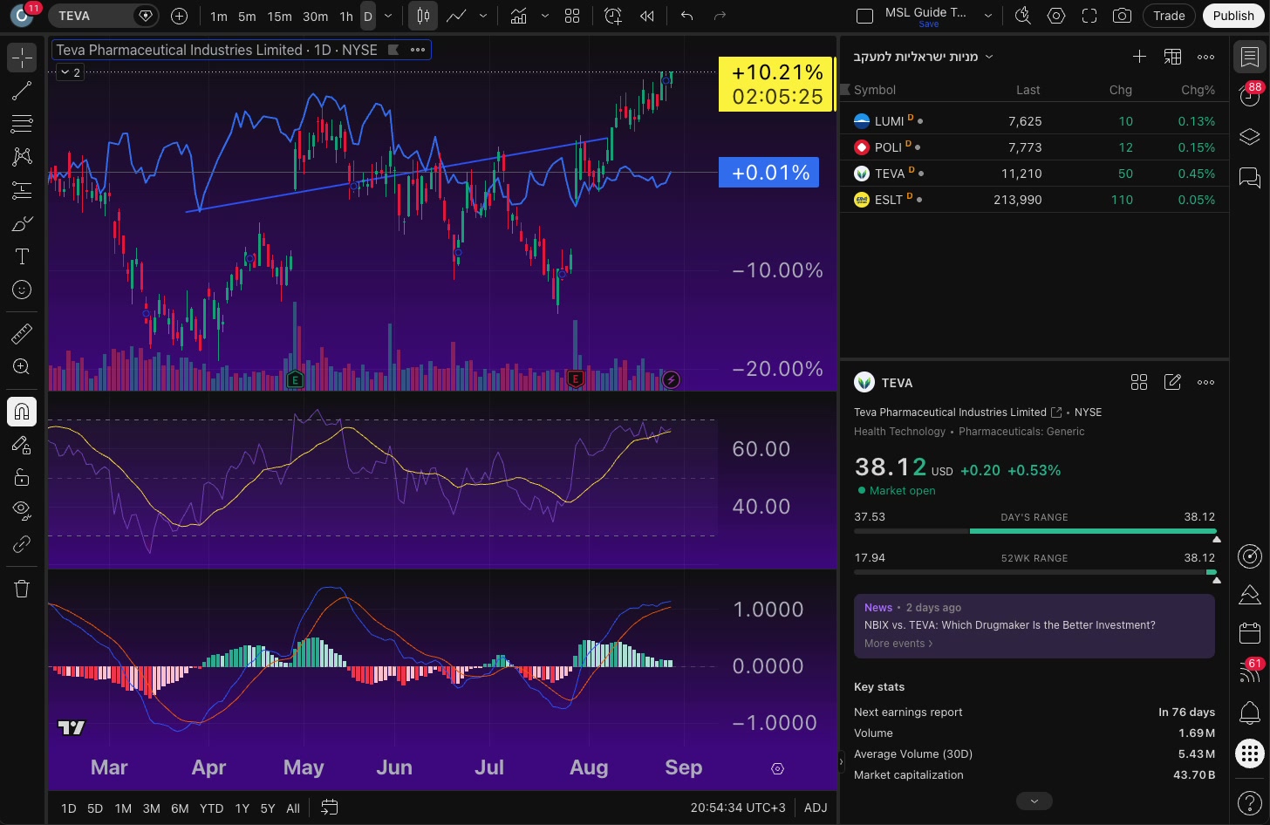Select the ruler measure tool

pos(22,333)
